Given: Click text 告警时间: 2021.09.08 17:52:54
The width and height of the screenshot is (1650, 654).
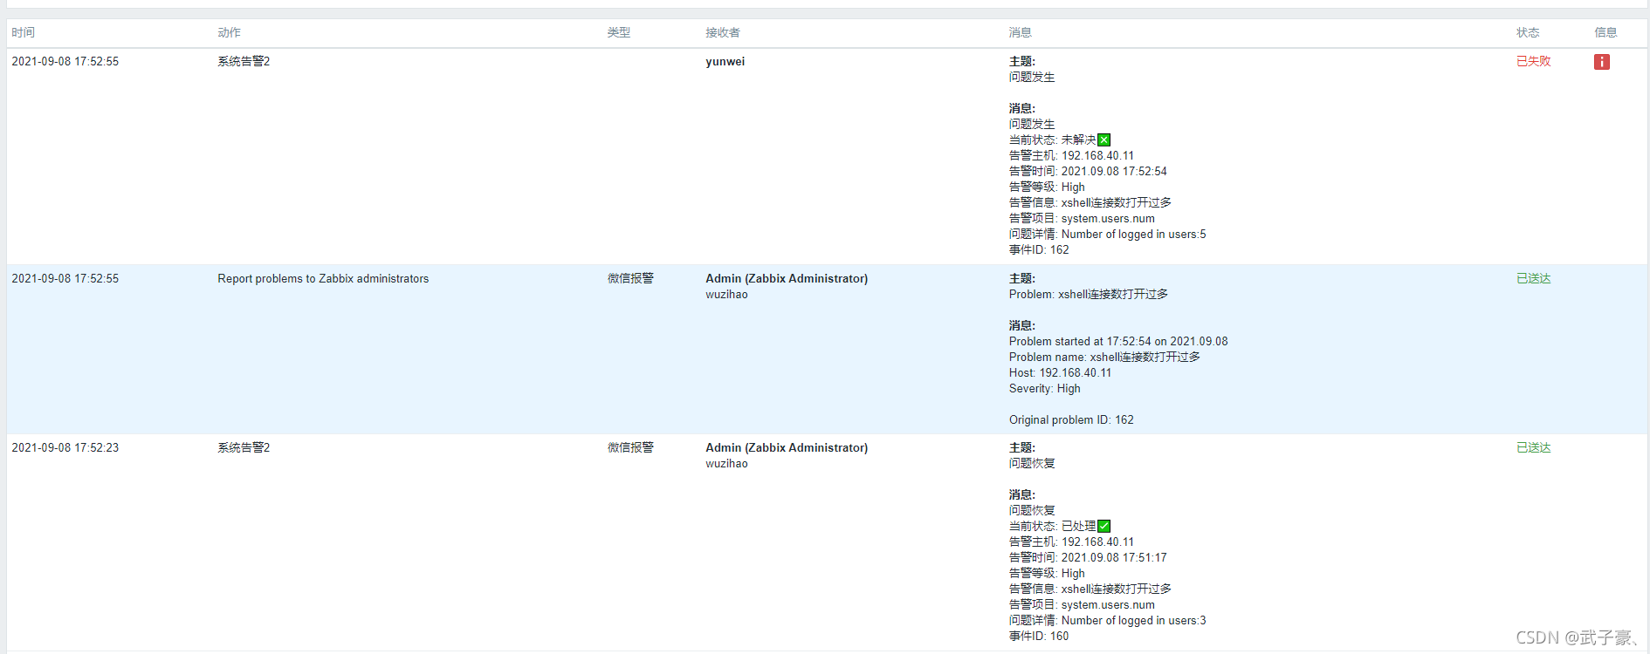Looking at the screenshot, I should pyautogui.click(x=1088, y=171).
